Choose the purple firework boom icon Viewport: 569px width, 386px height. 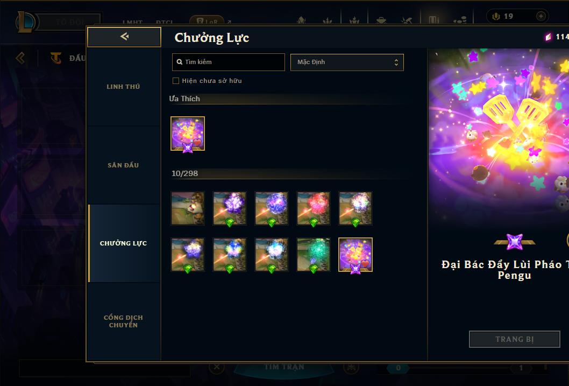(230, 208)
